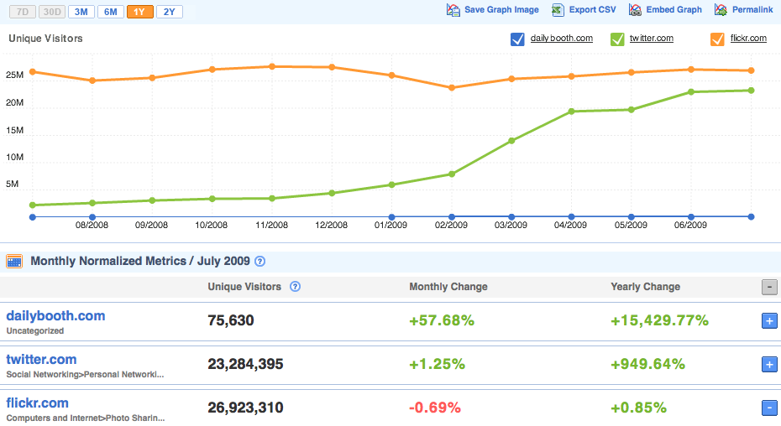
Task: Open twitter.com legend link
Action: click(x=652, y=39)
